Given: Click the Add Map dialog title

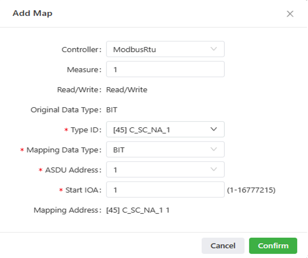Looking at the screenshot, I should 32,13.
